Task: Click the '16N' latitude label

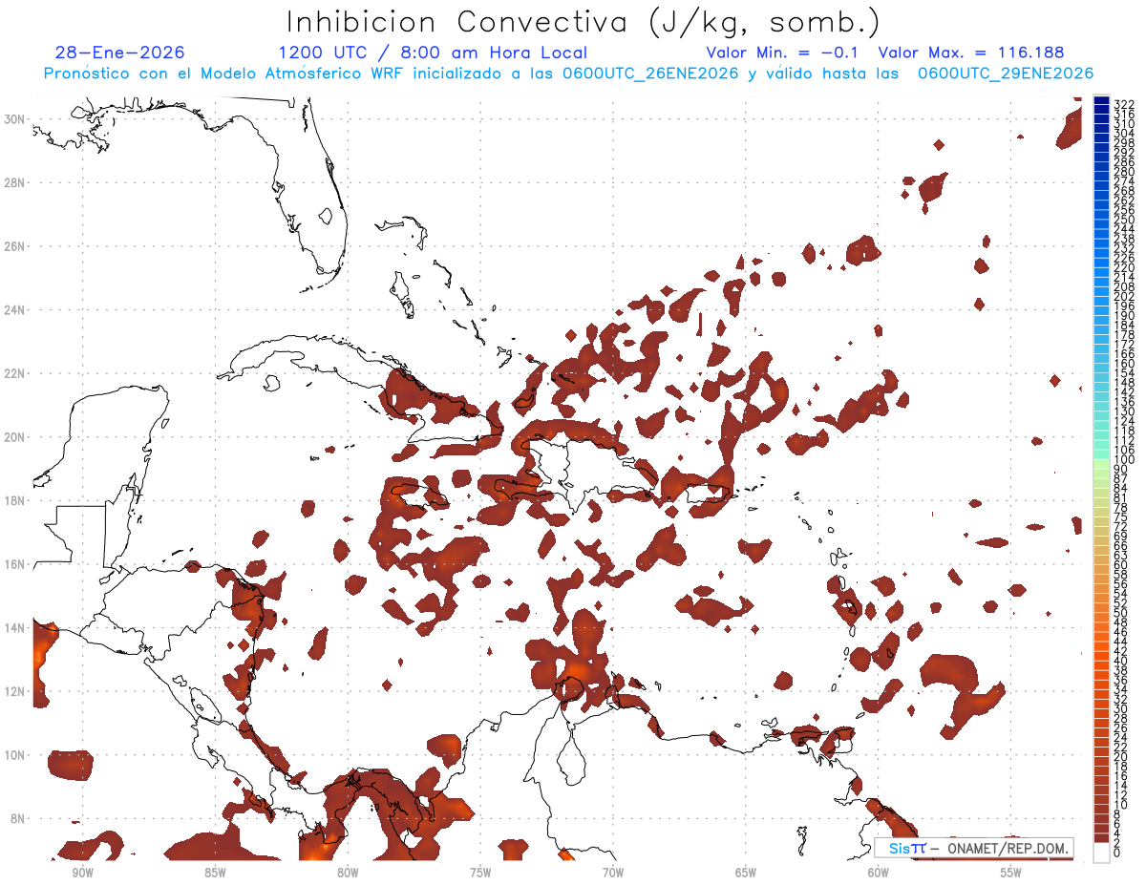Action: pos(14,564)
